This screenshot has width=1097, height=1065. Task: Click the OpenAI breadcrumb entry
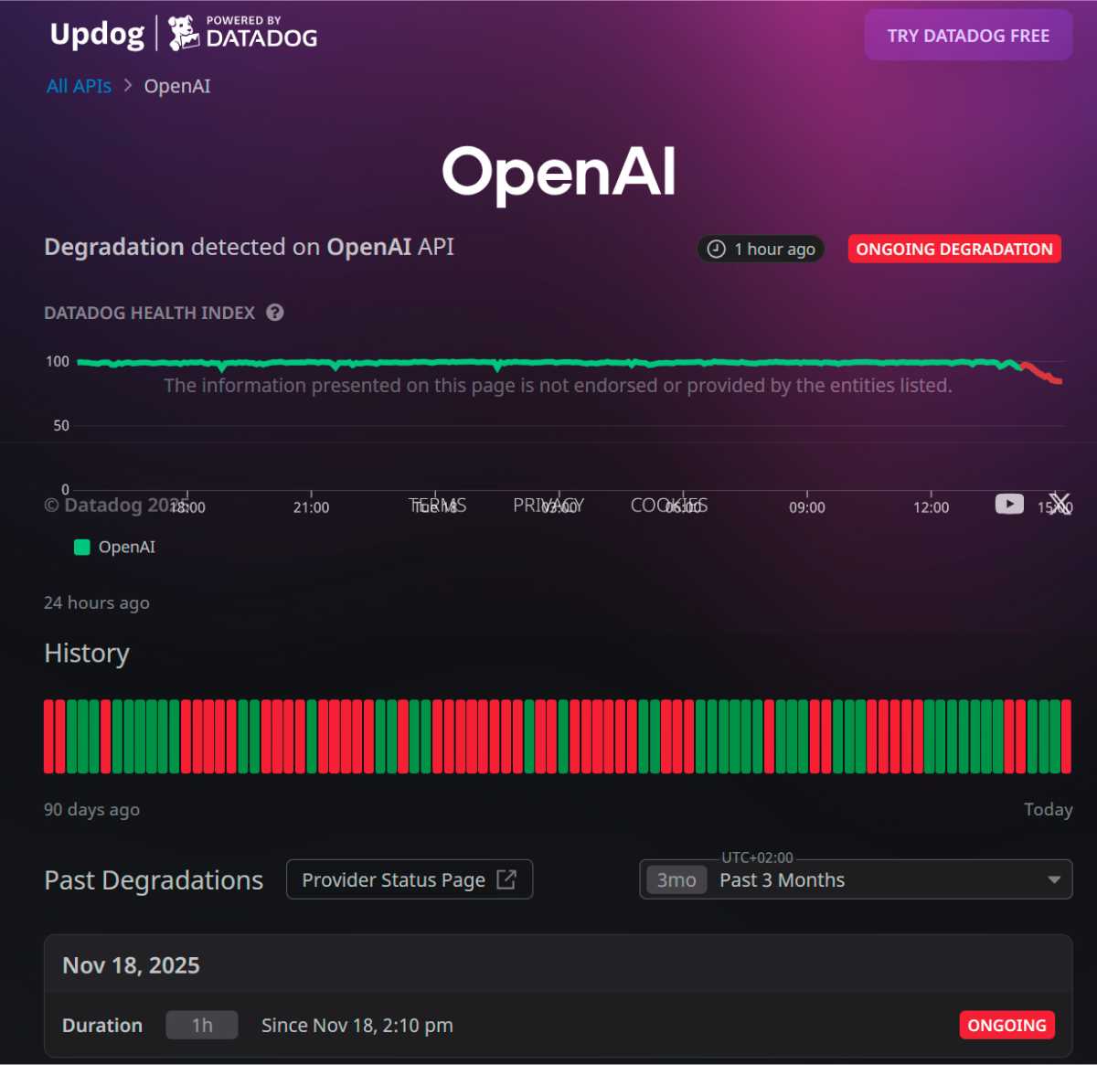(x=177, y=86)
